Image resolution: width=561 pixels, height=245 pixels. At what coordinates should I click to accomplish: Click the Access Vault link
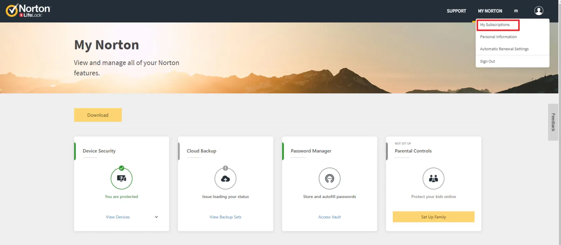point(330,217)
